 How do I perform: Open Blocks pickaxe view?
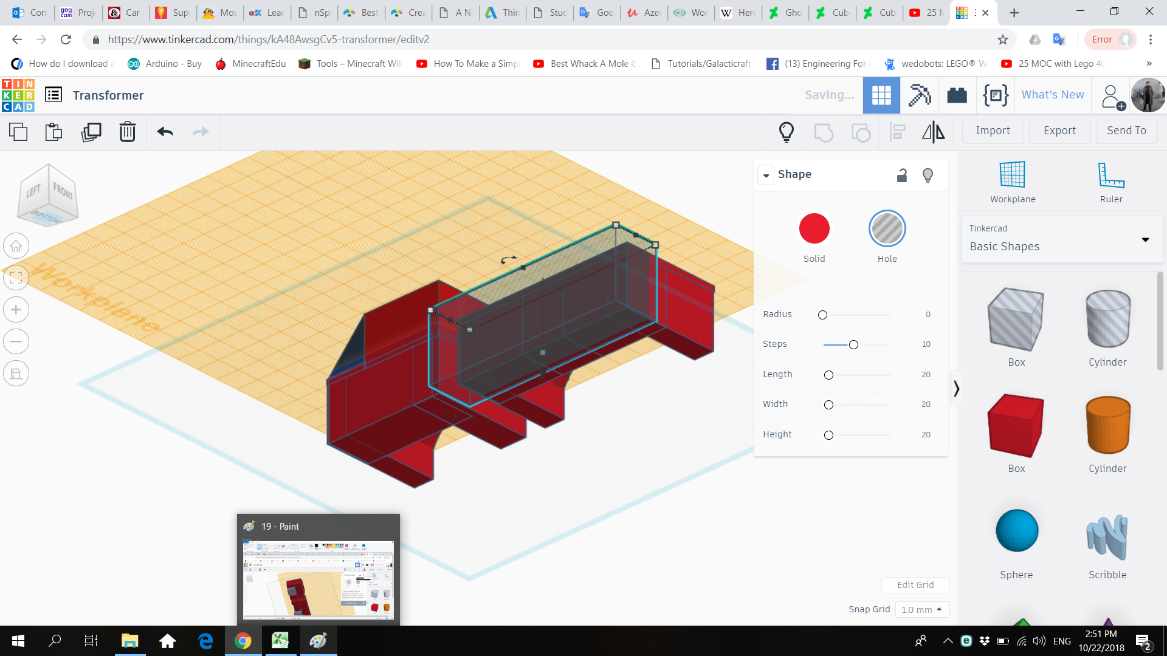pos(919,95)
